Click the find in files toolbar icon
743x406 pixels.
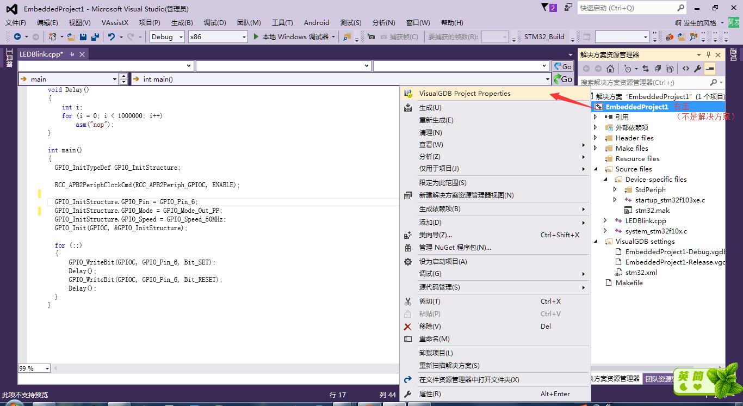(x=346, y=36)
